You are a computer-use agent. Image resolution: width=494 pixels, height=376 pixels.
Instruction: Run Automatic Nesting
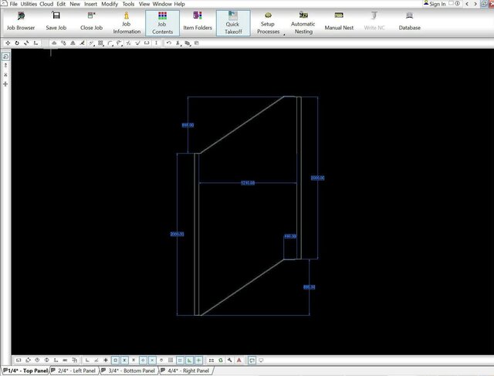[x=303, y=21]
